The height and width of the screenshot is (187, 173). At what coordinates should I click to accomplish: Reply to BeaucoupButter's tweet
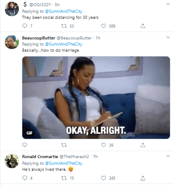24,145
